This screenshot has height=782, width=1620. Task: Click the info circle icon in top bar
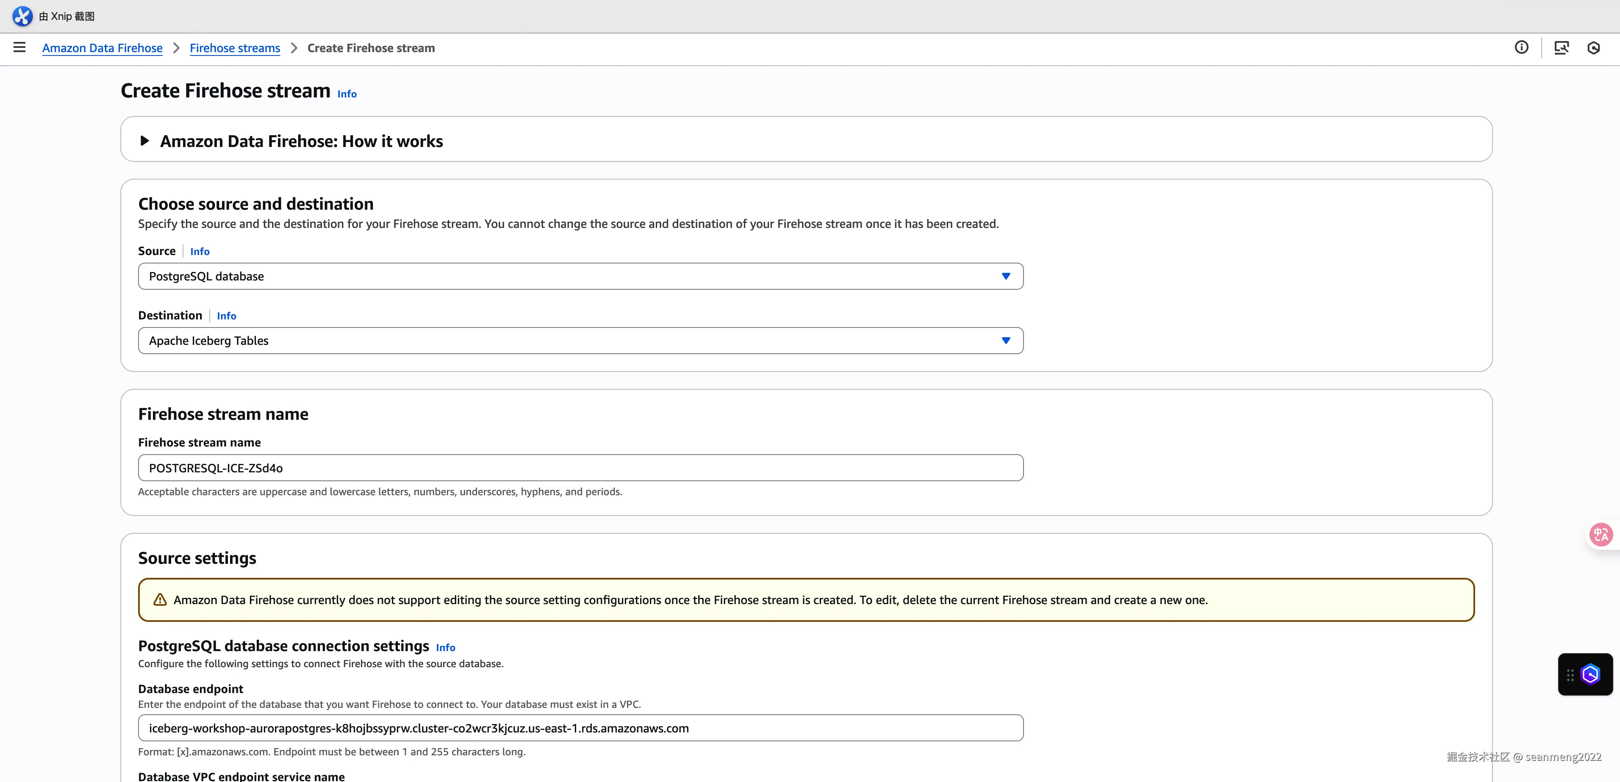point(1521,47)
